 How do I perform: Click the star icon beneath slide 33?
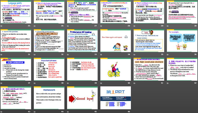pyautogui.click(x=68, y=55)
